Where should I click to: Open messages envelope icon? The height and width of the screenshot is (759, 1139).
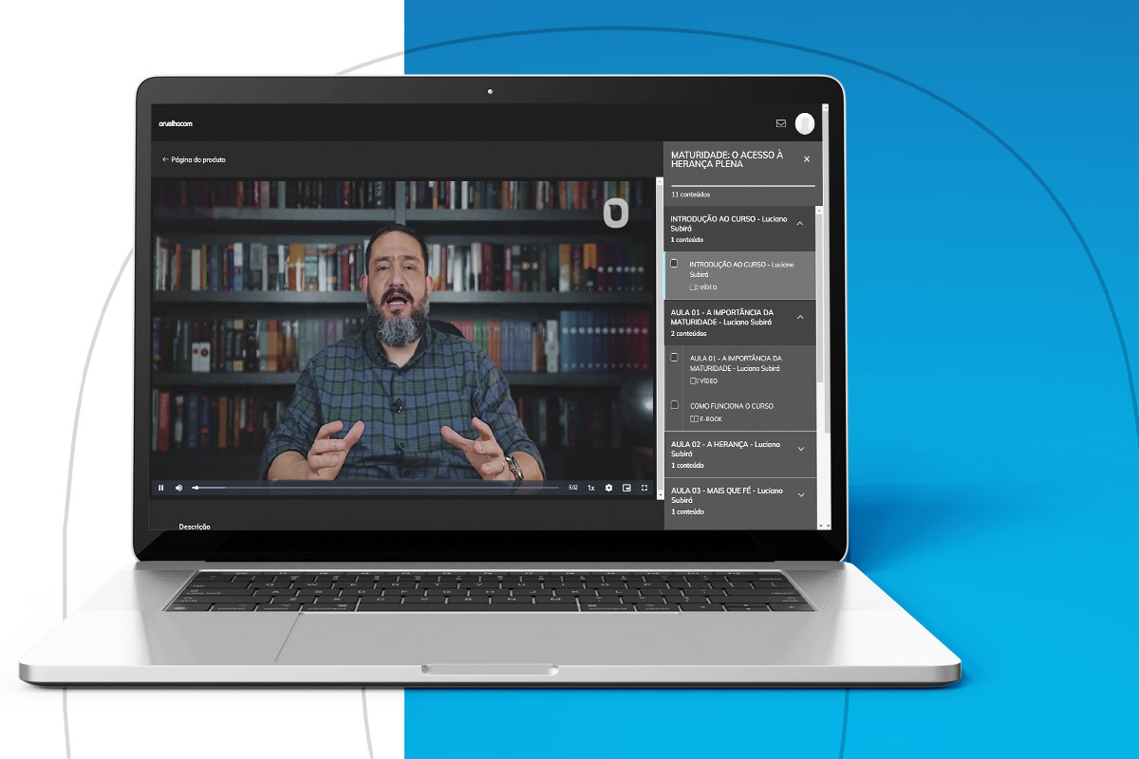click(x=781, y=123)
